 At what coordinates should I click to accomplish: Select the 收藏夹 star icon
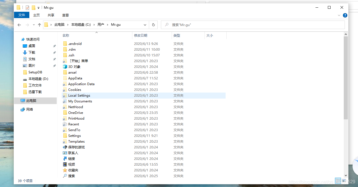pos(65,170)
